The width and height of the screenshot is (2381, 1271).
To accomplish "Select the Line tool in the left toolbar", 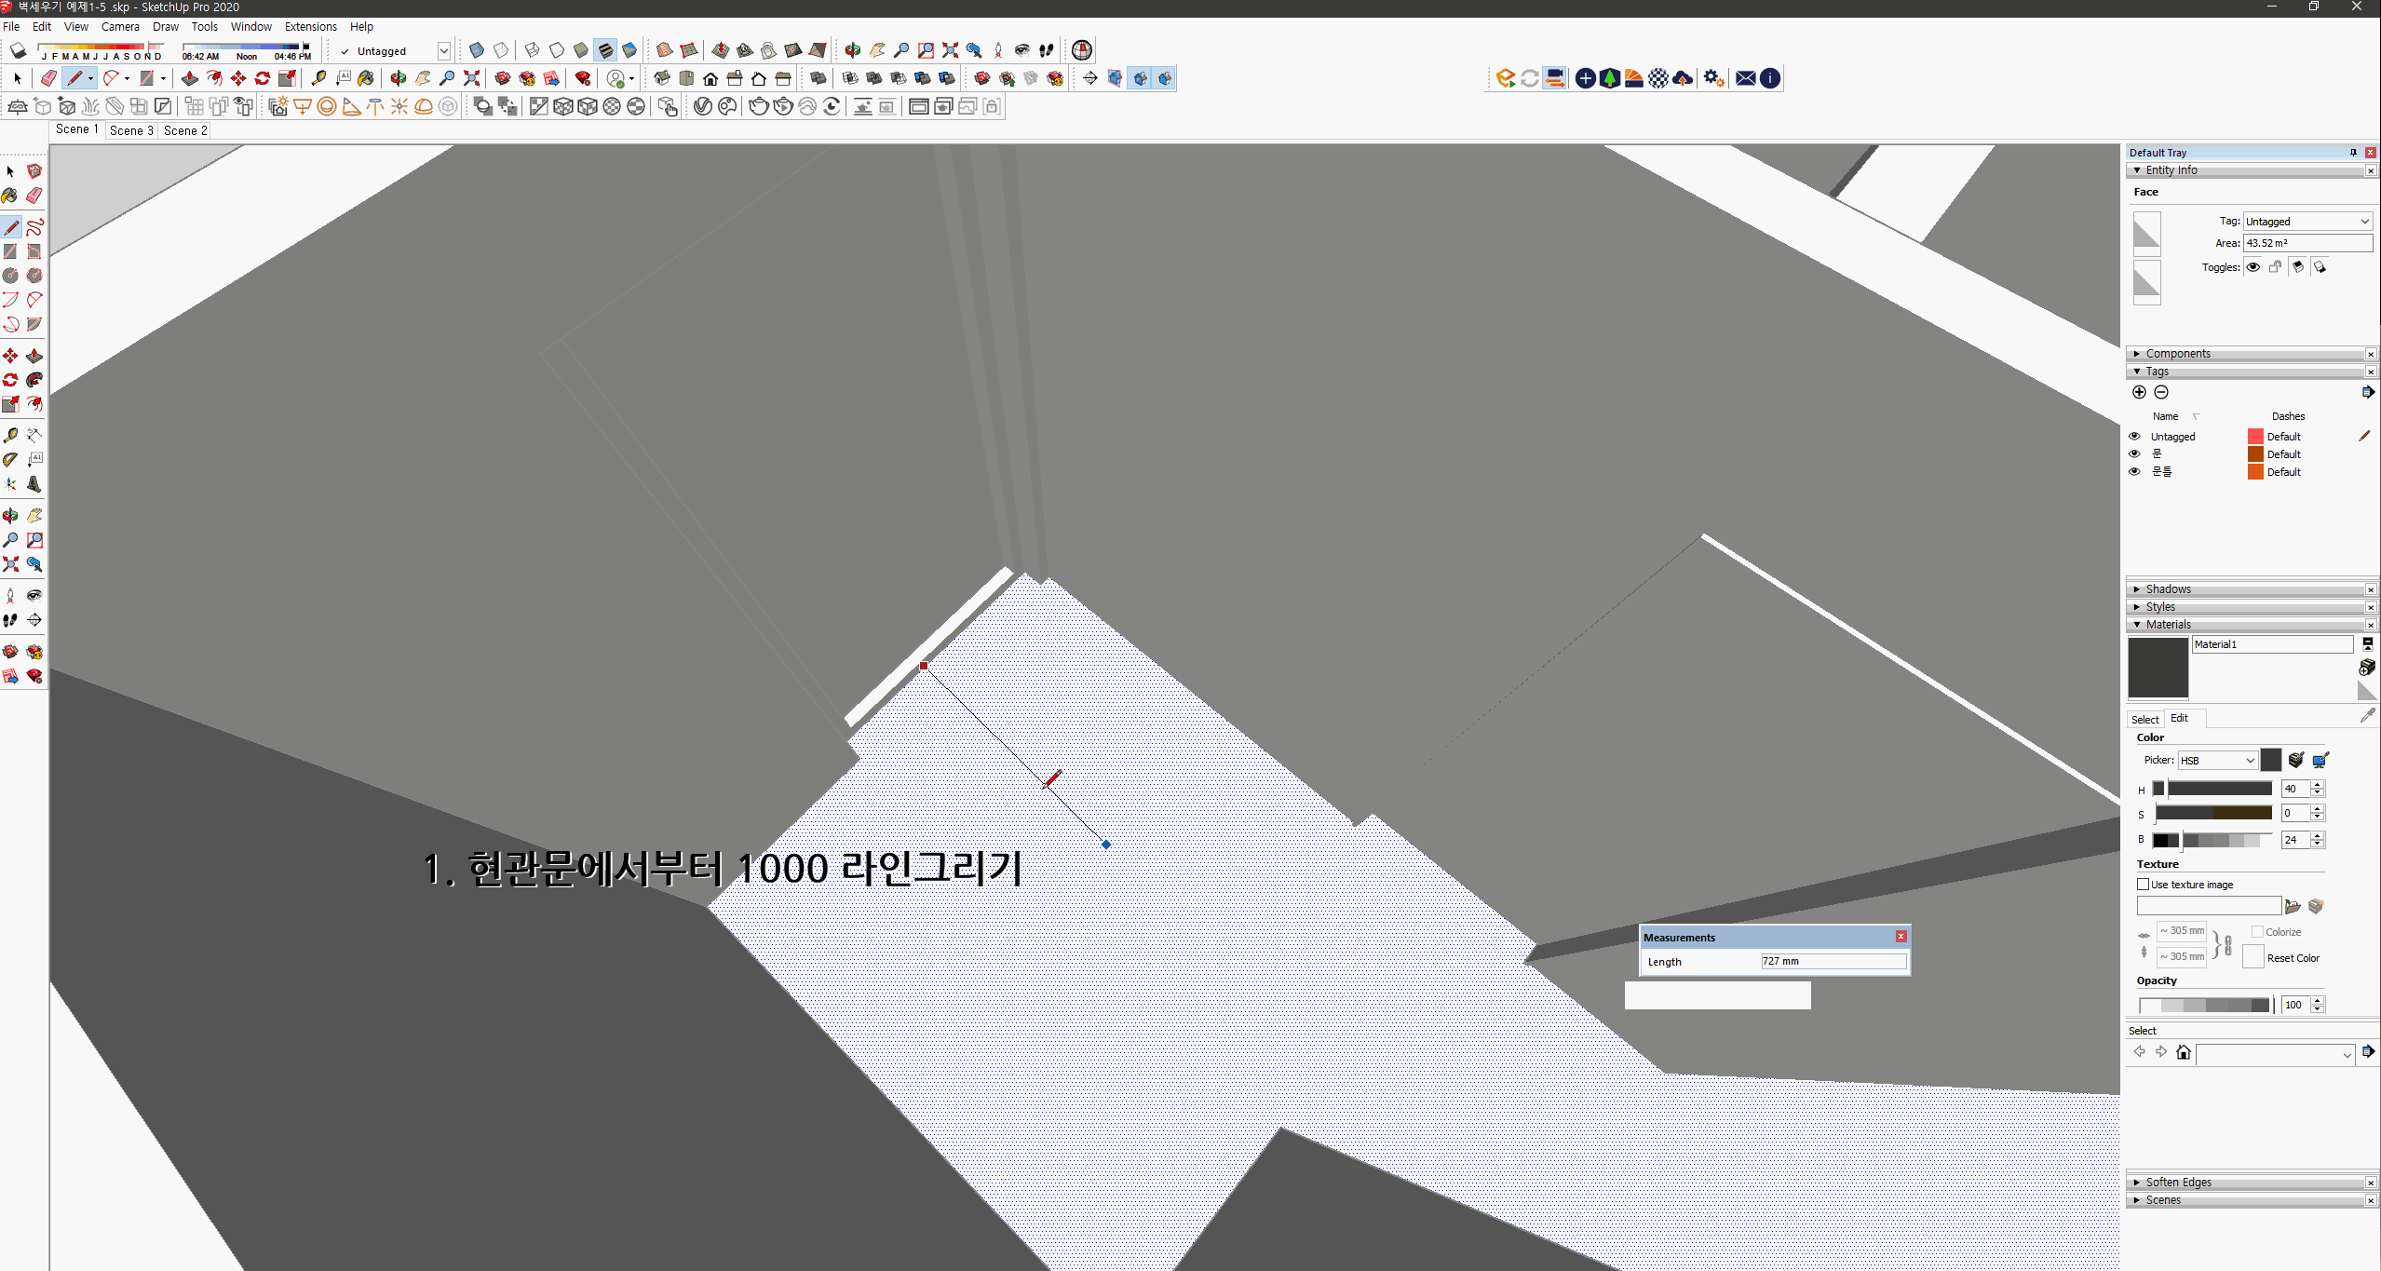I will coord(11,226).
